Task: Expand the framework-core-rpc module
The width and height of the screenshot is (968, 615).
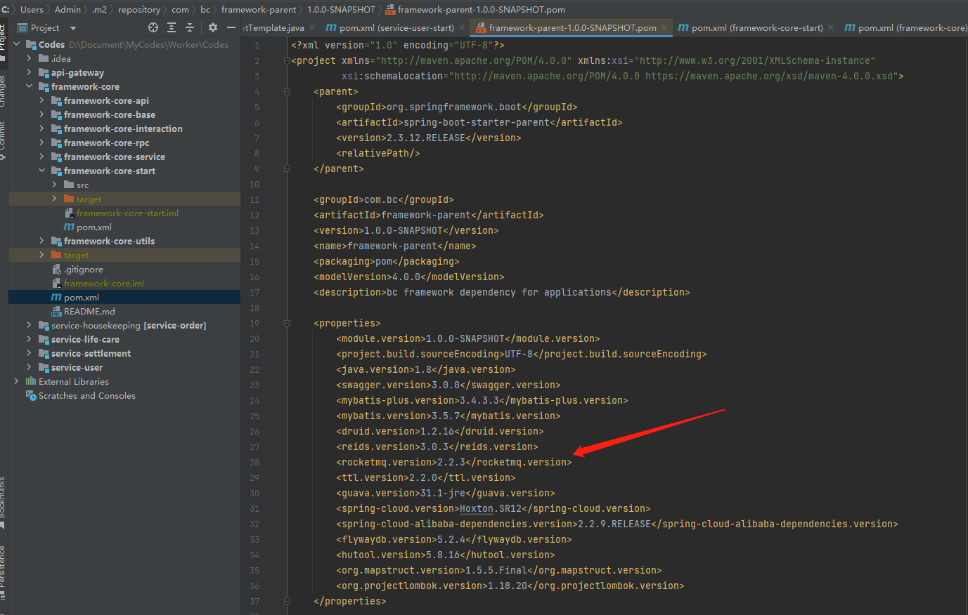Action: [41, 143]
